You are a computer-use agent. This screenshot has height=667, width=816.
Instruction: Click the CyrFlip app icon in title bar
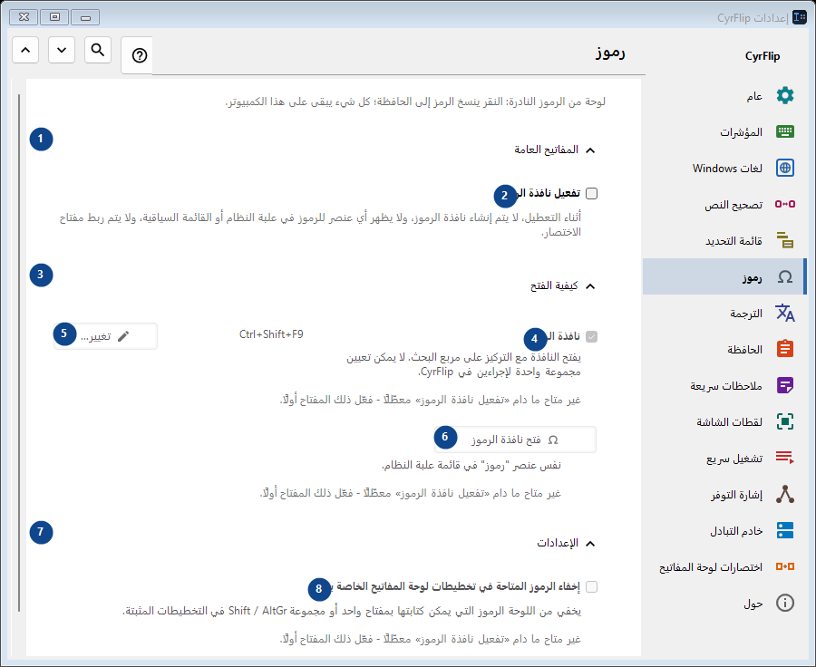pyautogui.click(x=800, y=17)
